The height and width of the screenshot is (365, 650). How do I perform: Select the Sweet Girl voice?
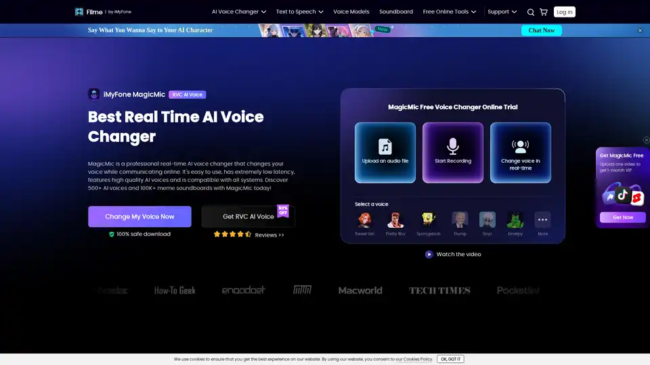tap(364, 220)
